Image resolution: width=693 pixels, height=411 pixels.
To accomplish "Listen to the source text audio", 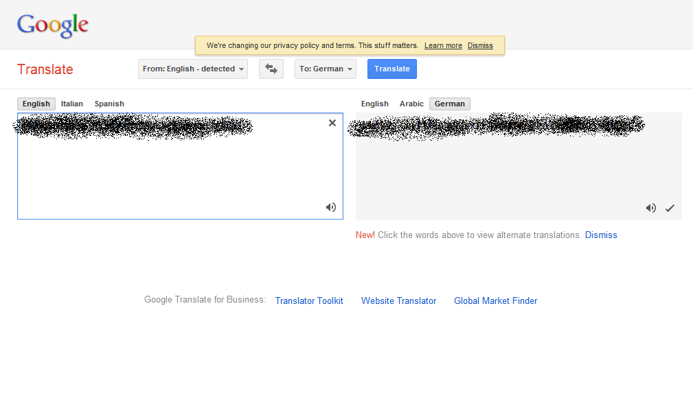I will point(331,207).
